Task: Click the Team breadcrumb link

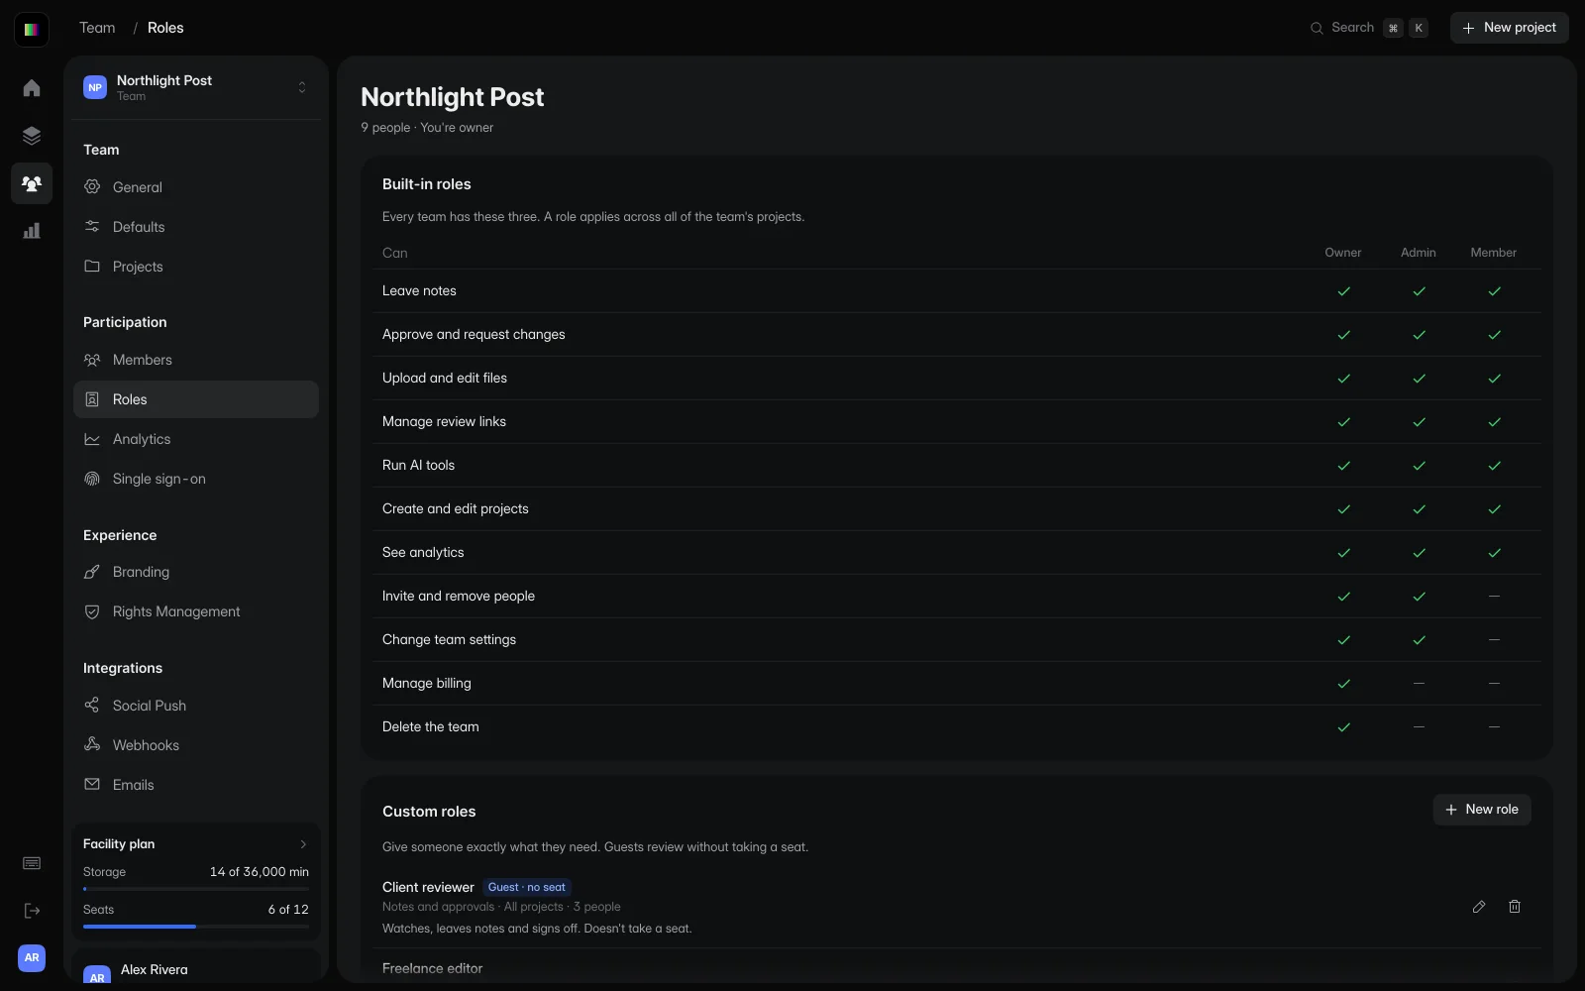Action: pyautogui.click(x=97, y=28)
